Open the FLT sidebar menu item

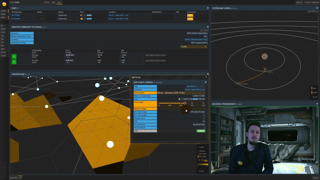(x=2, y=42)
